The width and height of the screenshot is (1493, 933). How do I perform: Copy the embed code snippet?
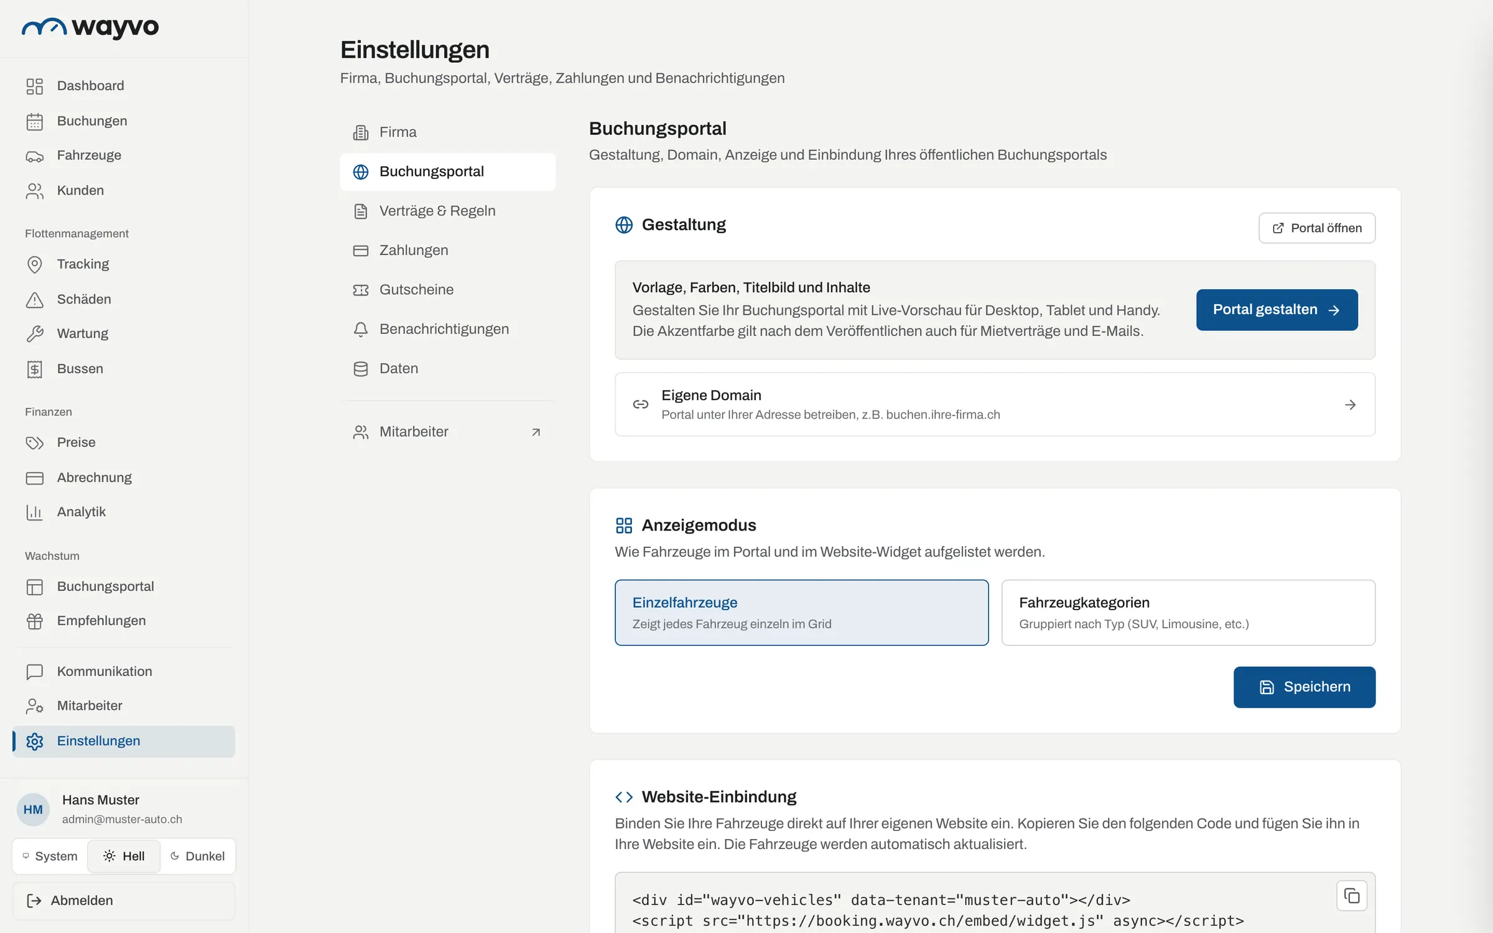tap(1351, 896)
